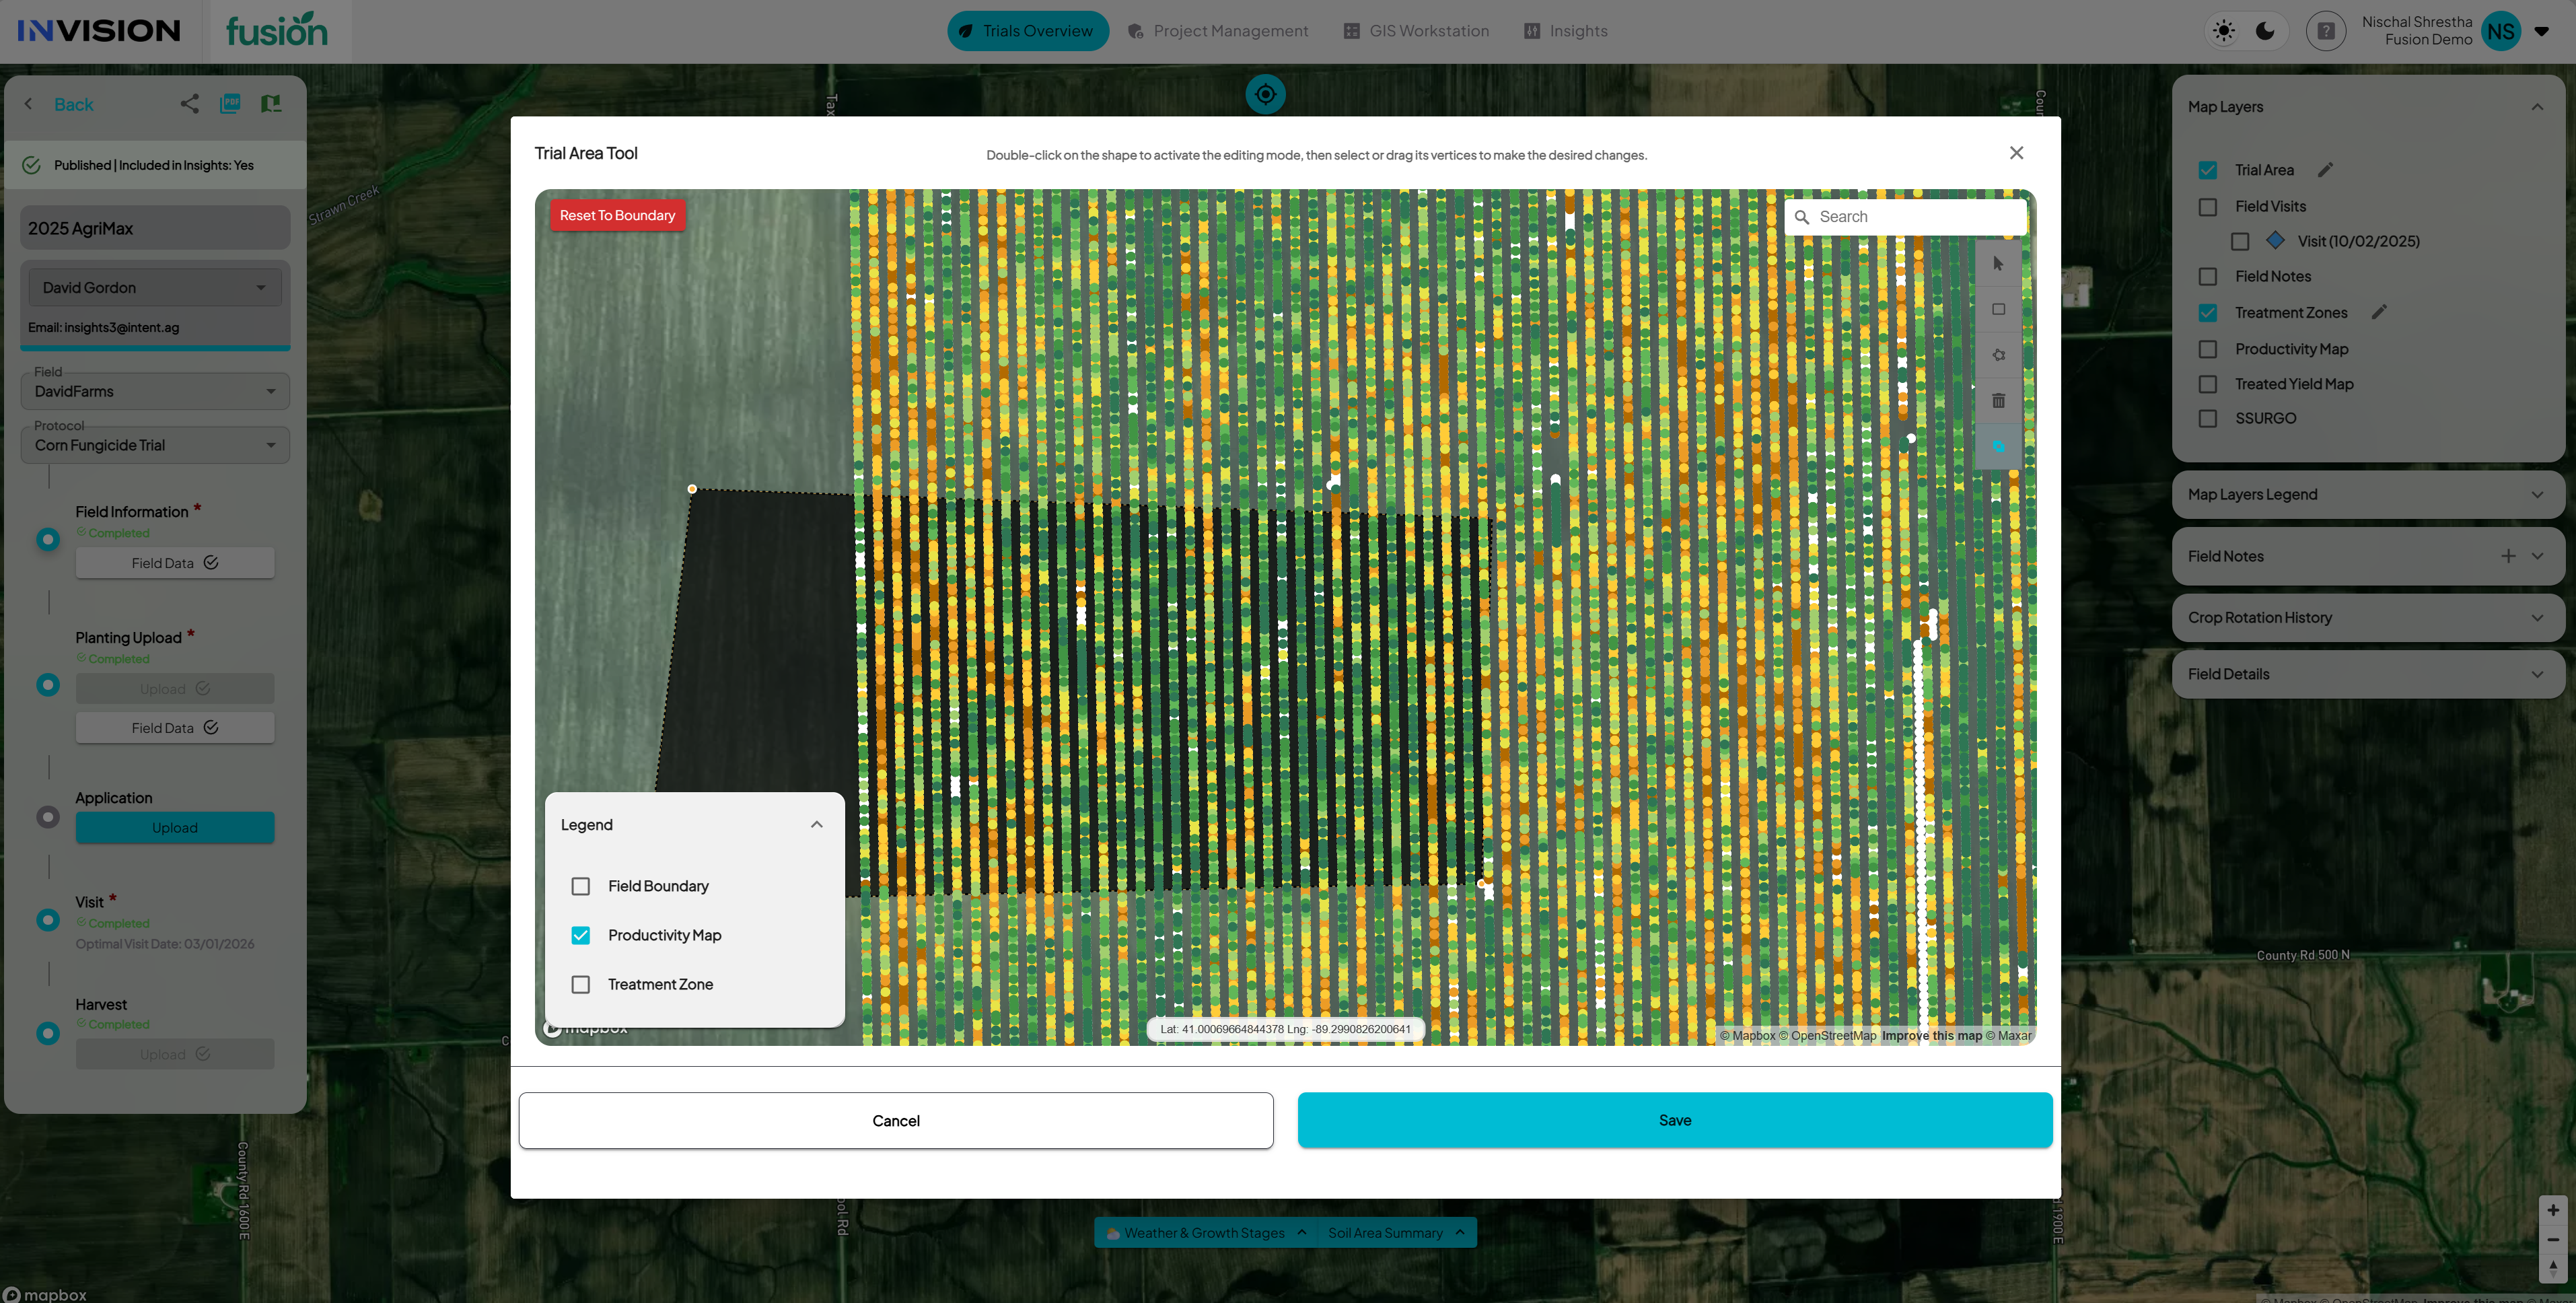This screenshot has height=1303, width=2576.
Task: Enable the Field Boundary legend checkbox
Action: tap(580, 886)
